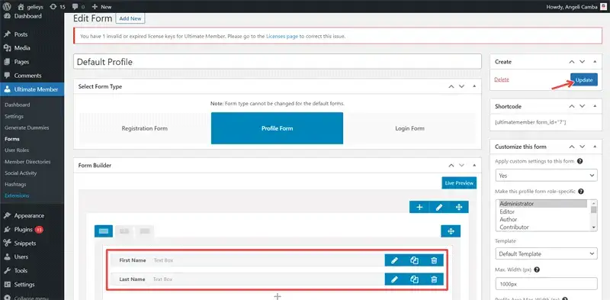The image size is (610, 300).
Task: Click the Delete link in Create panel
Action: 502,79
